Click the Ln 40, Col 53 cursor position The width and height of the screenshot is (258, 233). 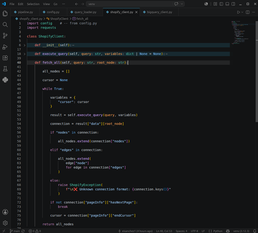click(164, 231)
